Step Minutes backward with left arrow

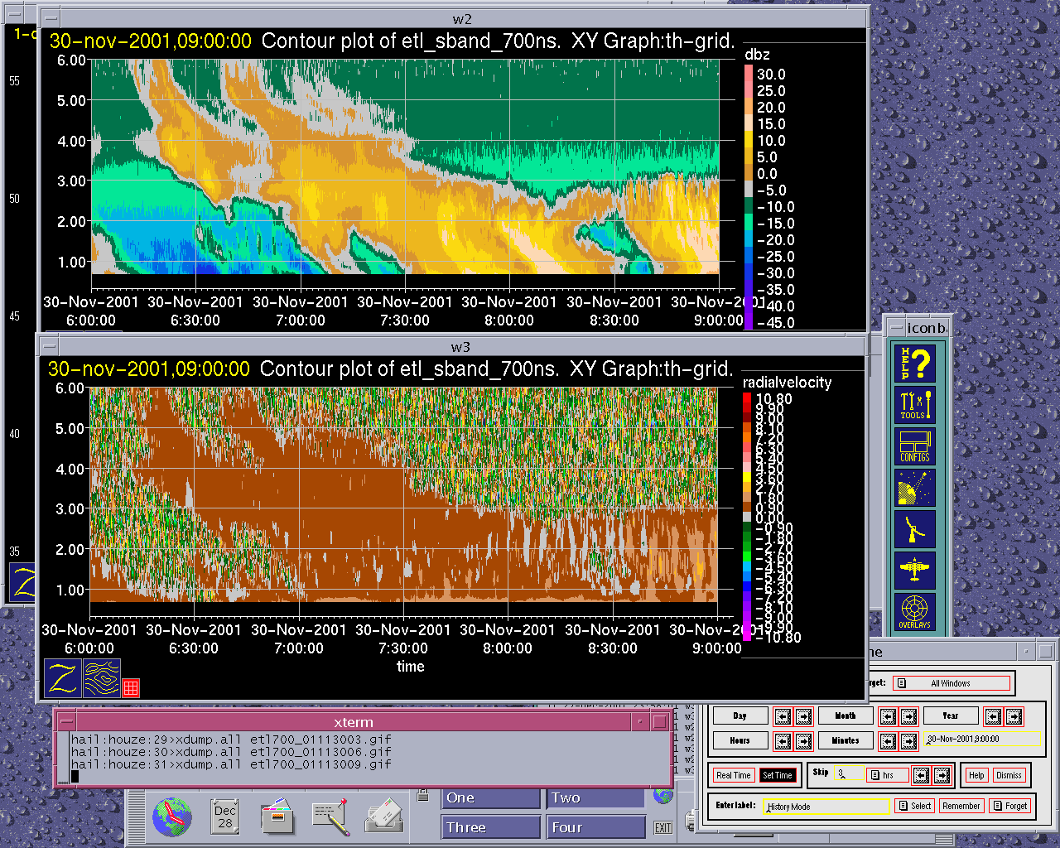point(888,741)
